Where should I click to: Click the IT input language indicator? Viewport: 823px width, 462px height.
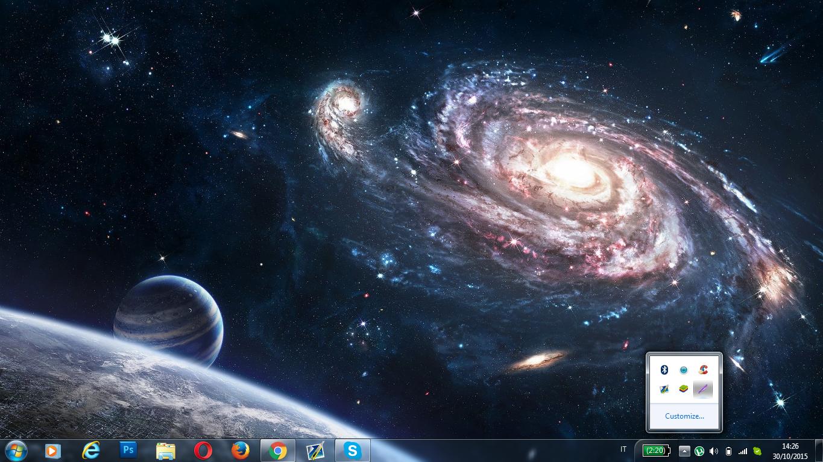[x=623, y=449]
